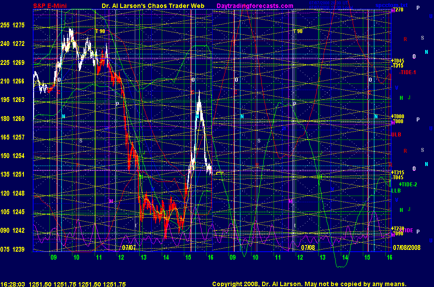This screenshot has width=434, height=287.
Task: Click the green LLB band label
Action: [x=396, y=190]
